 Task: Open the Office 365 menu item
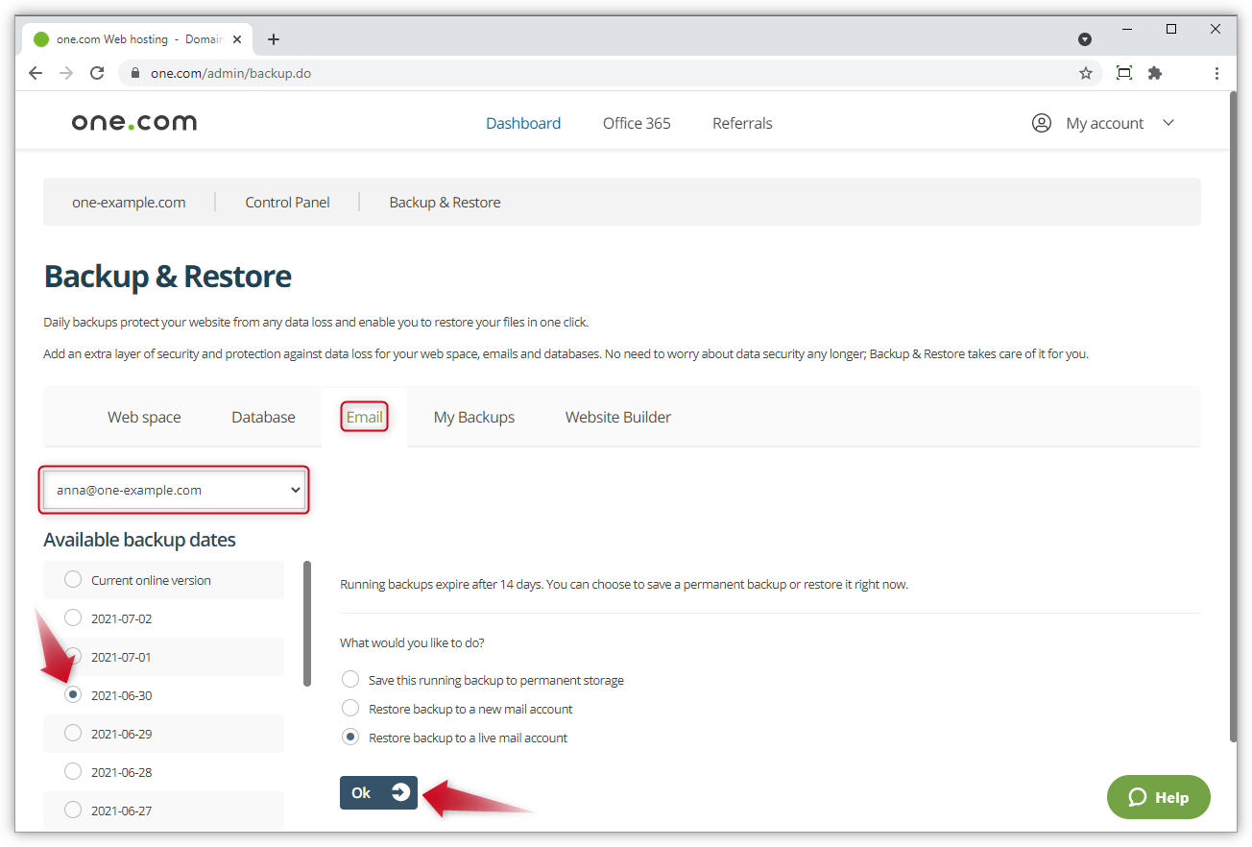(x=636, y=123)
